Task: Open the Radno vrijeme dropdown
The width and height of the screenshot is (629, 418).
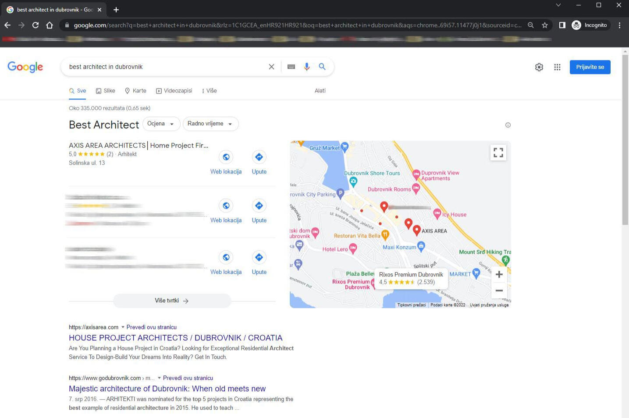Action: pos(210,124)
